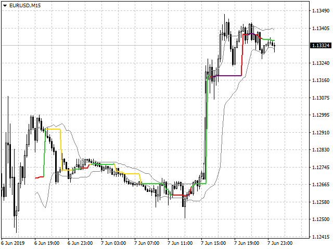Click the 1.12830 price axis label
The image size is (333, 249).
point(321,150)
